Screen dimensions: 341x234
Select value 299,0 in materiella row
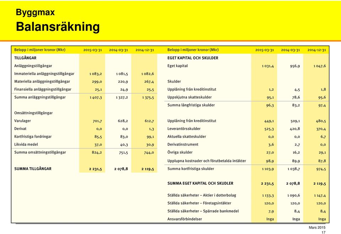[x=97, y=82]
